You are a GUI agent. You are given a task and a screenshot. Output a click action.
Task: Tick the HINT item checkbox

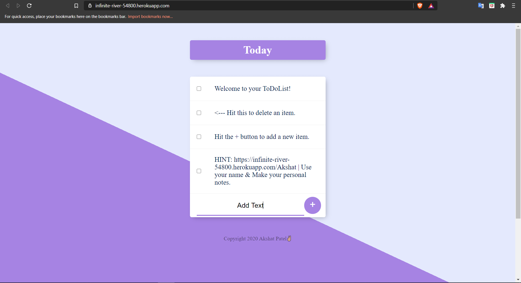click(199, 171)
